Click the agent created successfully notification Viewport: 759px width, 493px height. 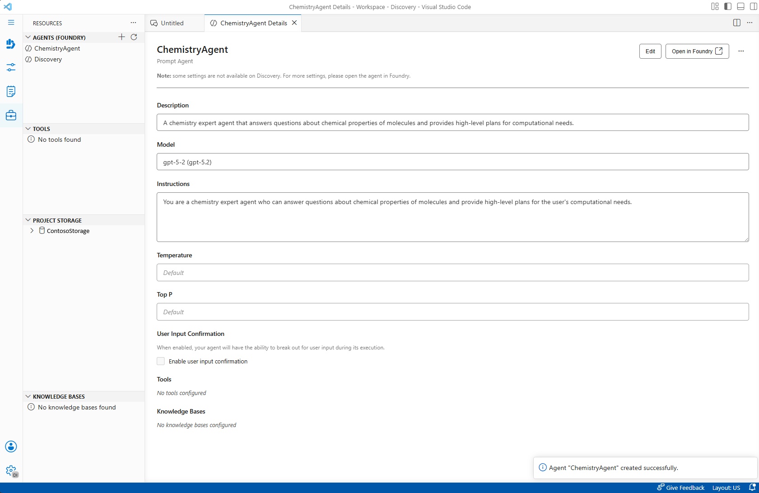645,468
